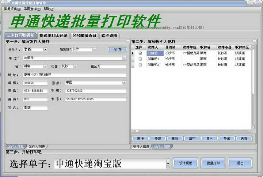This screenshot has height=177, width=263.
Task: Select the 收件人信息 bottom tab
Action: (x=141, y=146)
